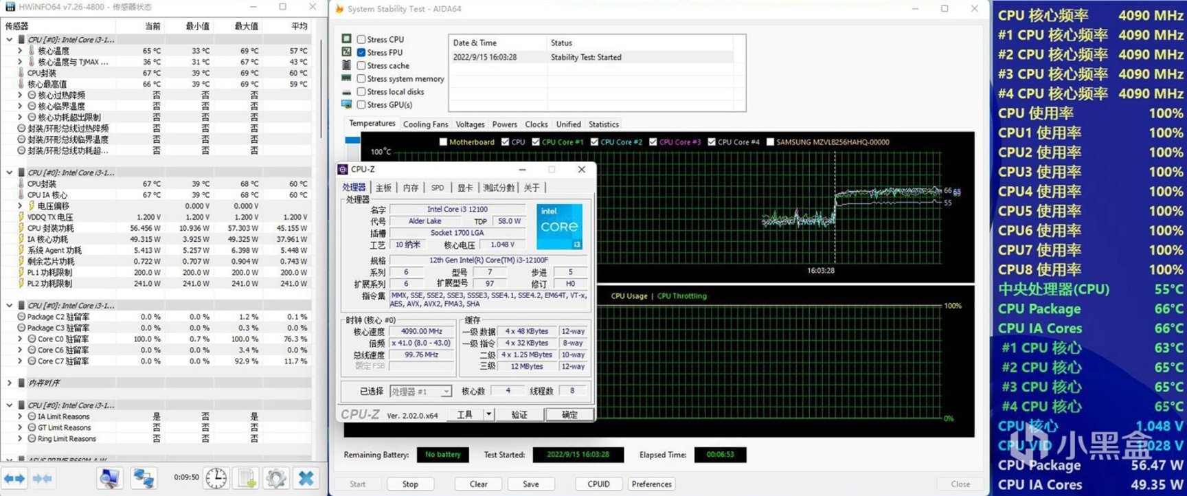Check the Motherboard graph checkbox
1187x496 pixels.
click(x=443, y=142)
